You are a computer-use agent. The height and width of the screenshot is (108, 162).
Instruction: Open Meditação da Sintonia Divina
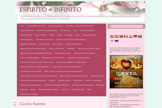point(89,49)
